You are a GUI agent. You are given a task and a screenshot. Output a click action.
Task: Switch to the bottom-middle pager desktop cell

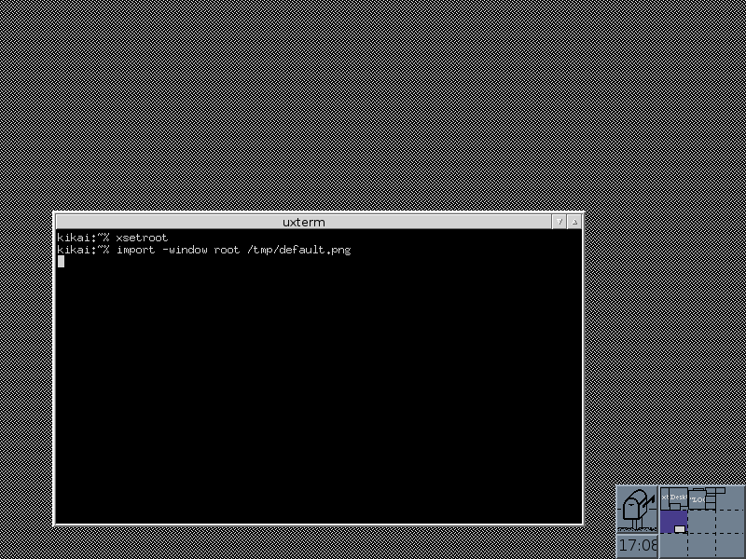[701, 544]
